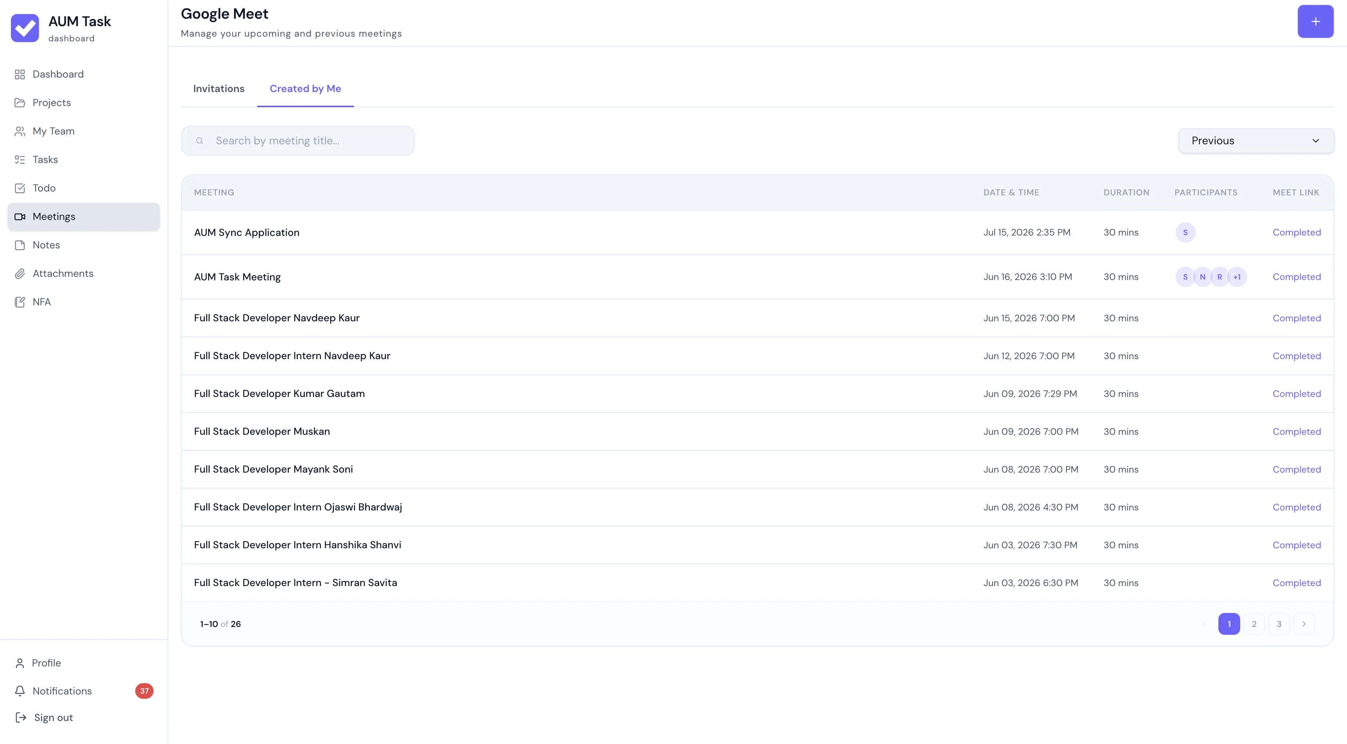Click Completed link for AUM Task Meeting

(x=1296, y=277)
